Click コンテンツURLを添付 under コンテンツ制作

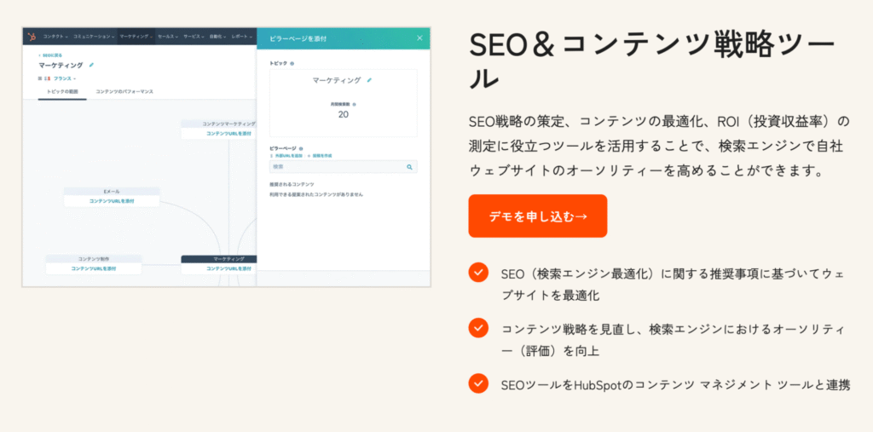(x=94, y=268)
